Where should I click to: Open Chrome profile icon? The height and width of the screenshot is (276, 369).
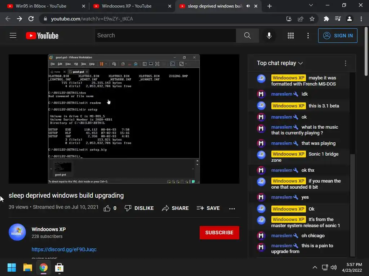[x=350, y=19]
